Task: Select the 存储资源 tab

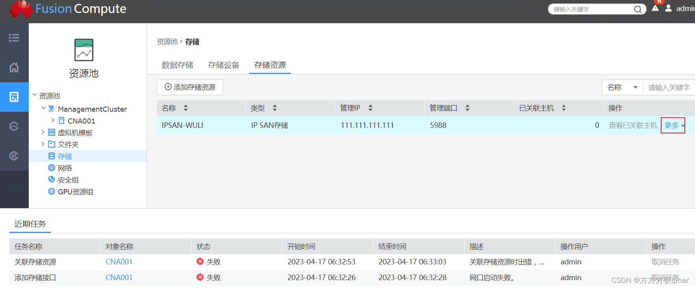Action: pyautogui.click(x=270, y=65)
